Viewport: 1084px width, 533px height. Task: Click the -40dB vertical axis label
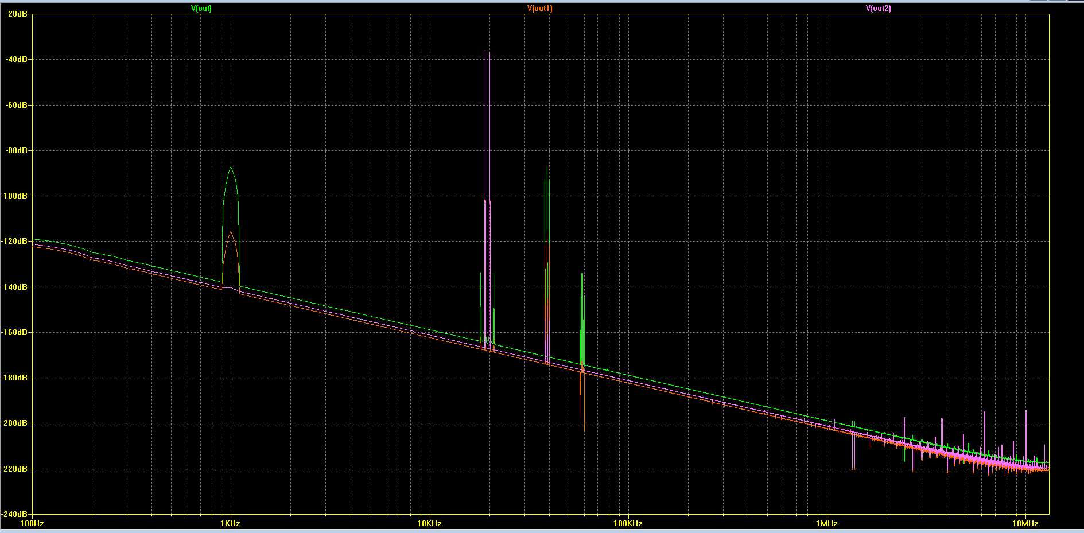coord(16,59)
